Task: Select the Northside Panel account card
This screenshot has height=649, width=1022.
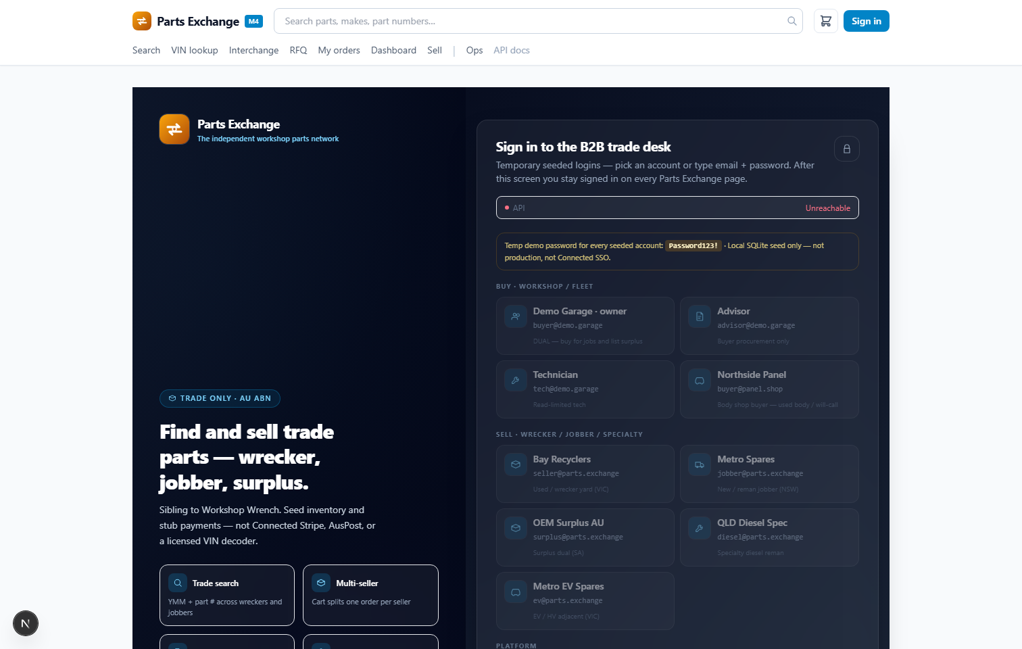Action: click(769, 389)
